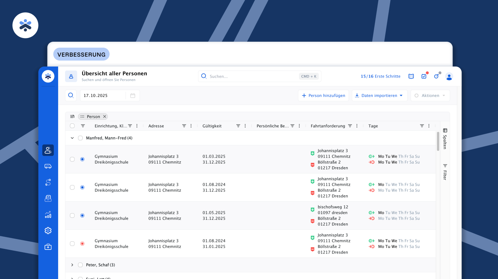Open the tasks checklist icon with red dot
The height and width of the screenshot is (279, 498).
[424, 76]
